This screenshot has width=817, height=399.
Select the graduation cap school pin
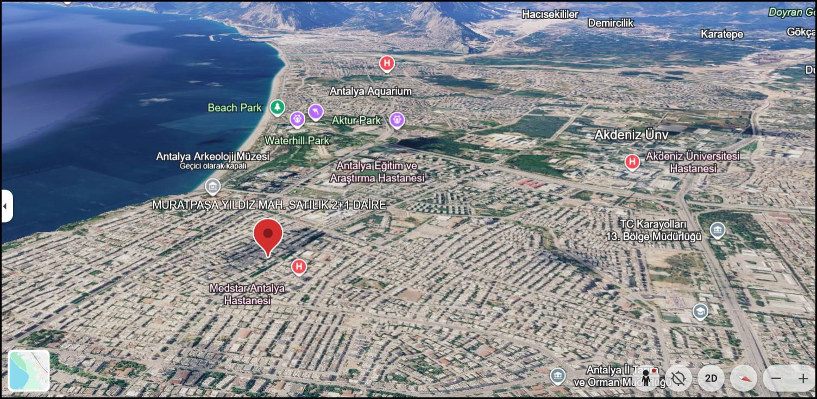(x=701, y=312)
